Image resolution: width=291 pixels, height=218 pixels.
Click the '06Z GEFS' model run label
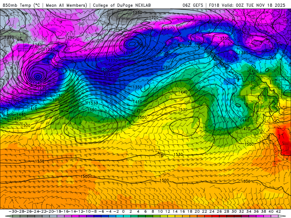(x=193, y=5)
